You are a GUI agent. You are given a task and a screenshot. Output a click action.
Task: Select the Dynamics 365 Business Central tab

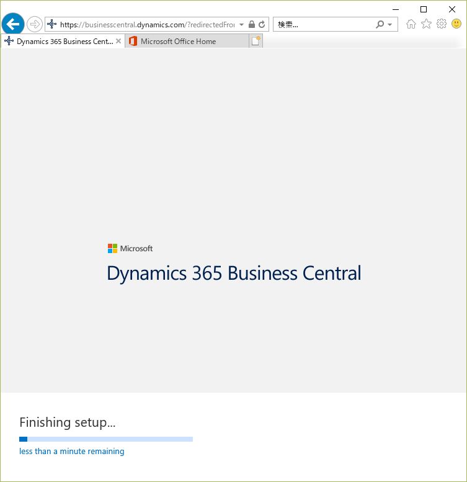(63, 41)
